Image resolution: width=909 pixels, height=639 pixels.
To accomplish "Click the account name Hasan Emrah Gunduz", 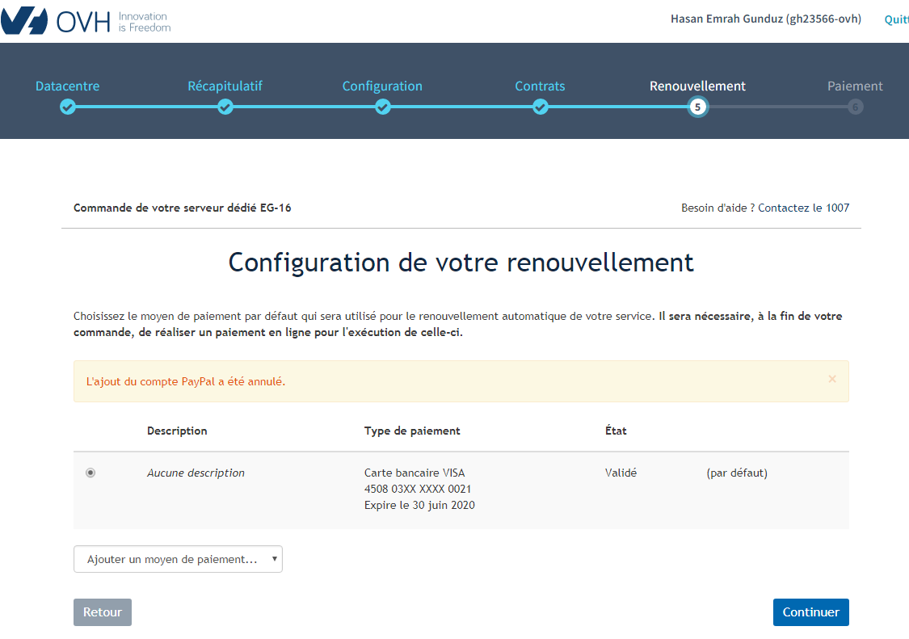I will coord(766,19).
